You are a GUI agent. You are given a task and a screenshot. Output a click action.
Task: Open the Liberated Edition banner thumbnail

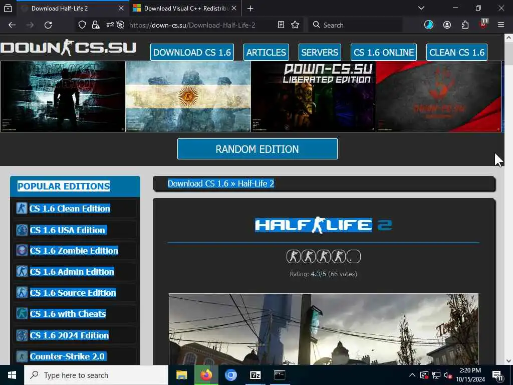tap(314, 97)
